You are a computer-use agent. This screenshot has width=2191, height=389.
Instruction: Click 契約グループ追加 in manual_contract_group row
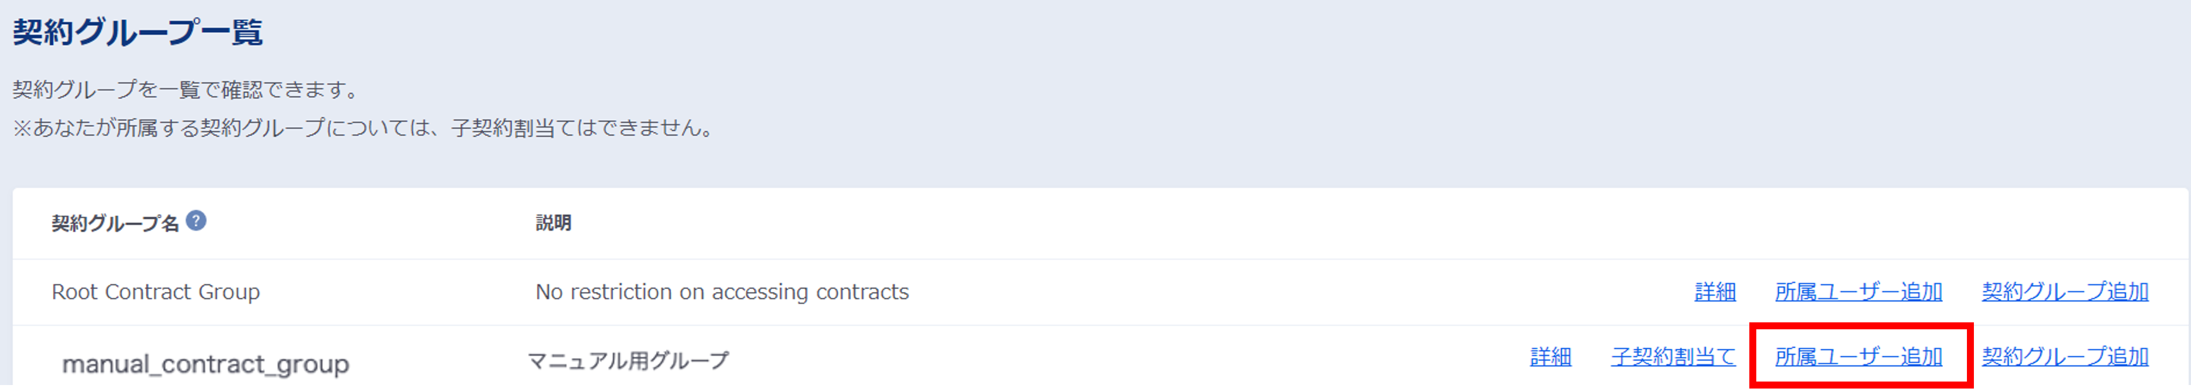(2065, 358)
